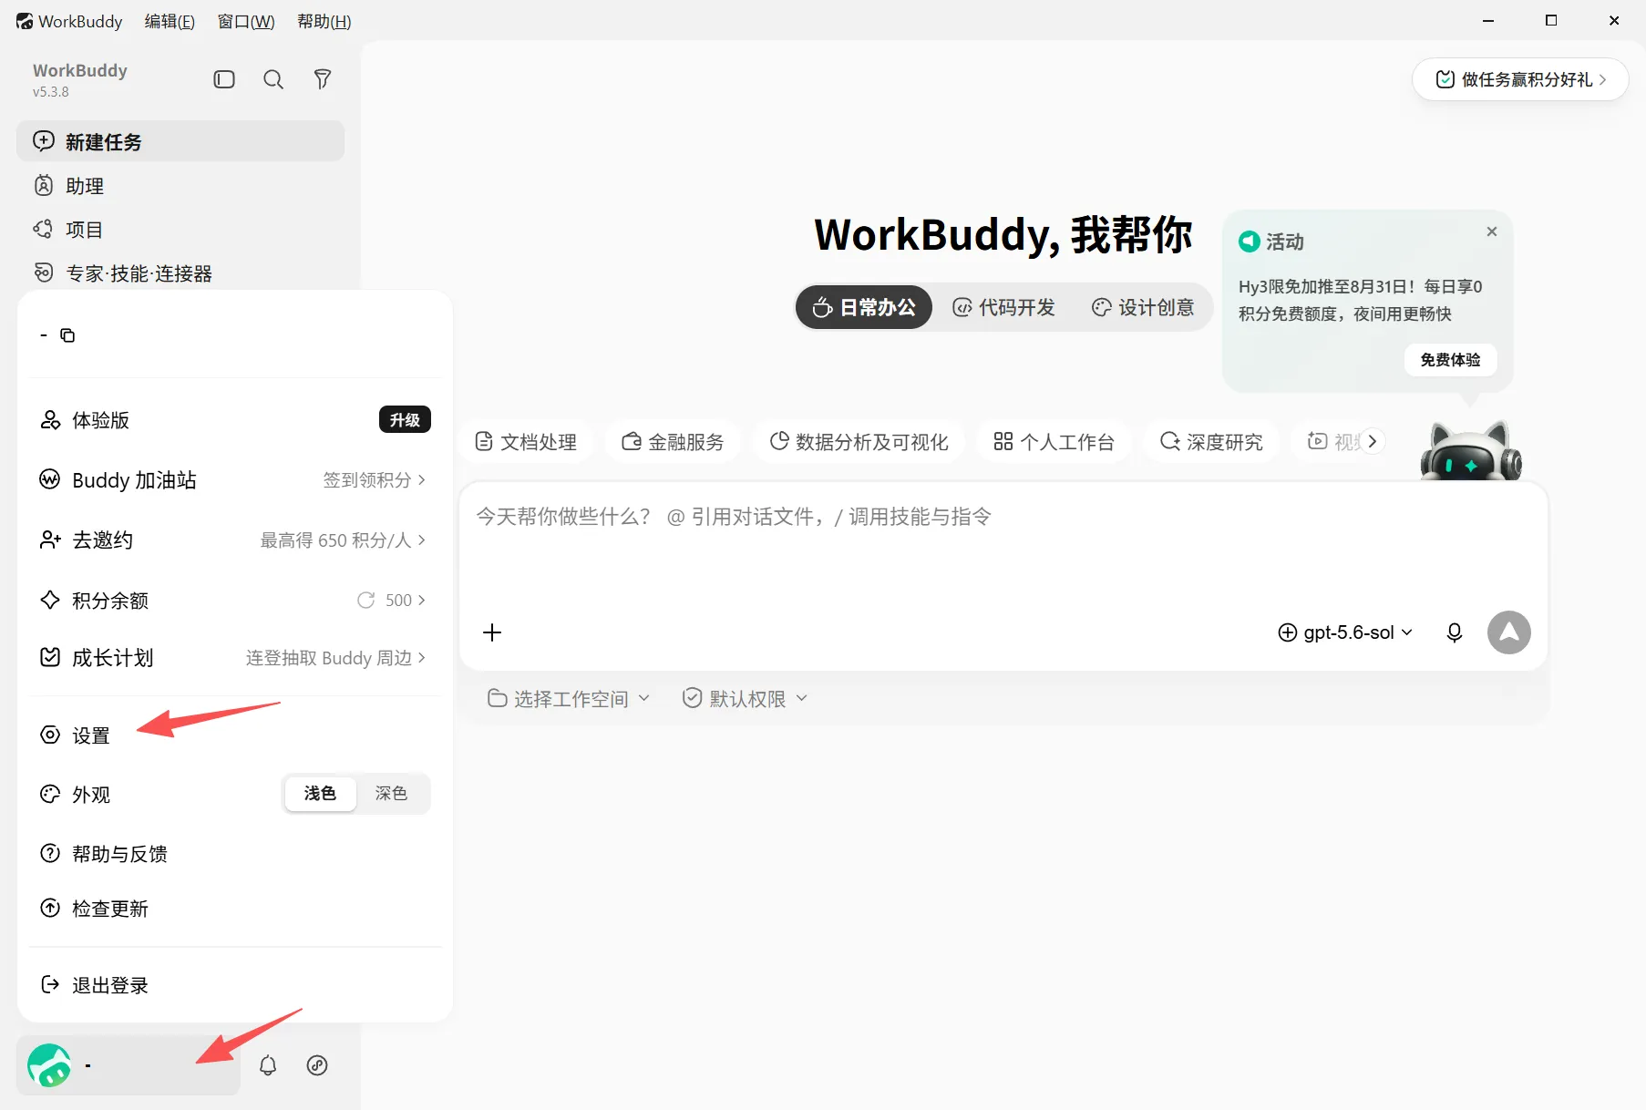
Task: Select the 代码开发 mode tab
Action: [x=1003, y=307]
